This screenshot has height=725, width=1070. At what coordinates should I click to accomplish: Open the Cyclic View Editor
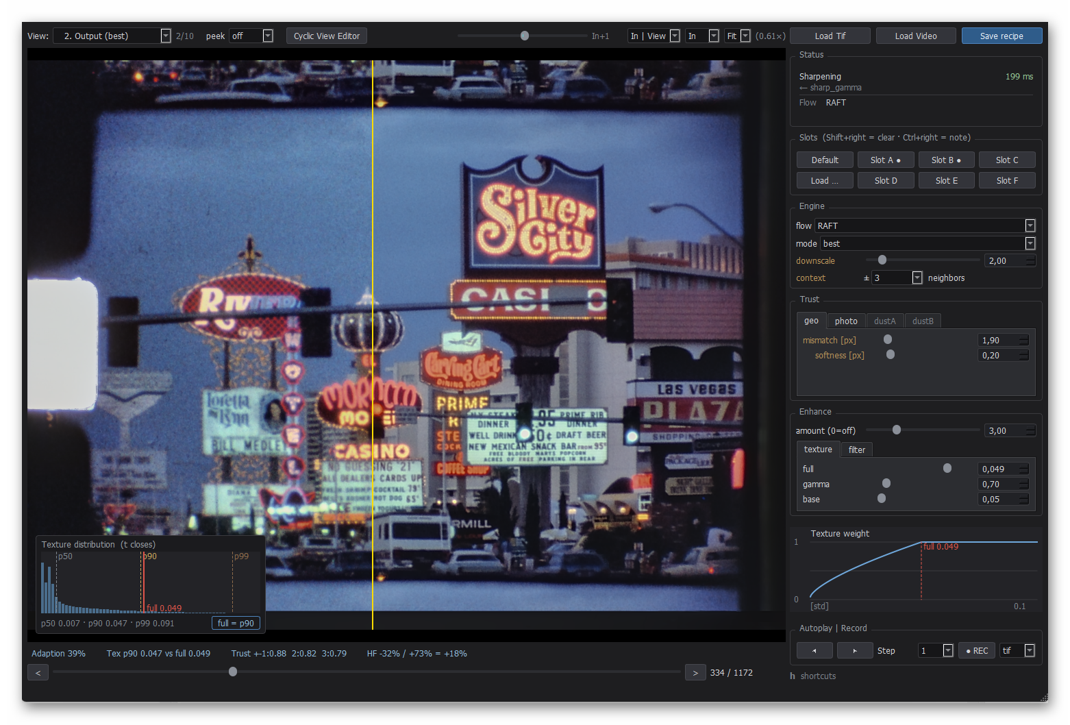tap(327, 36)
